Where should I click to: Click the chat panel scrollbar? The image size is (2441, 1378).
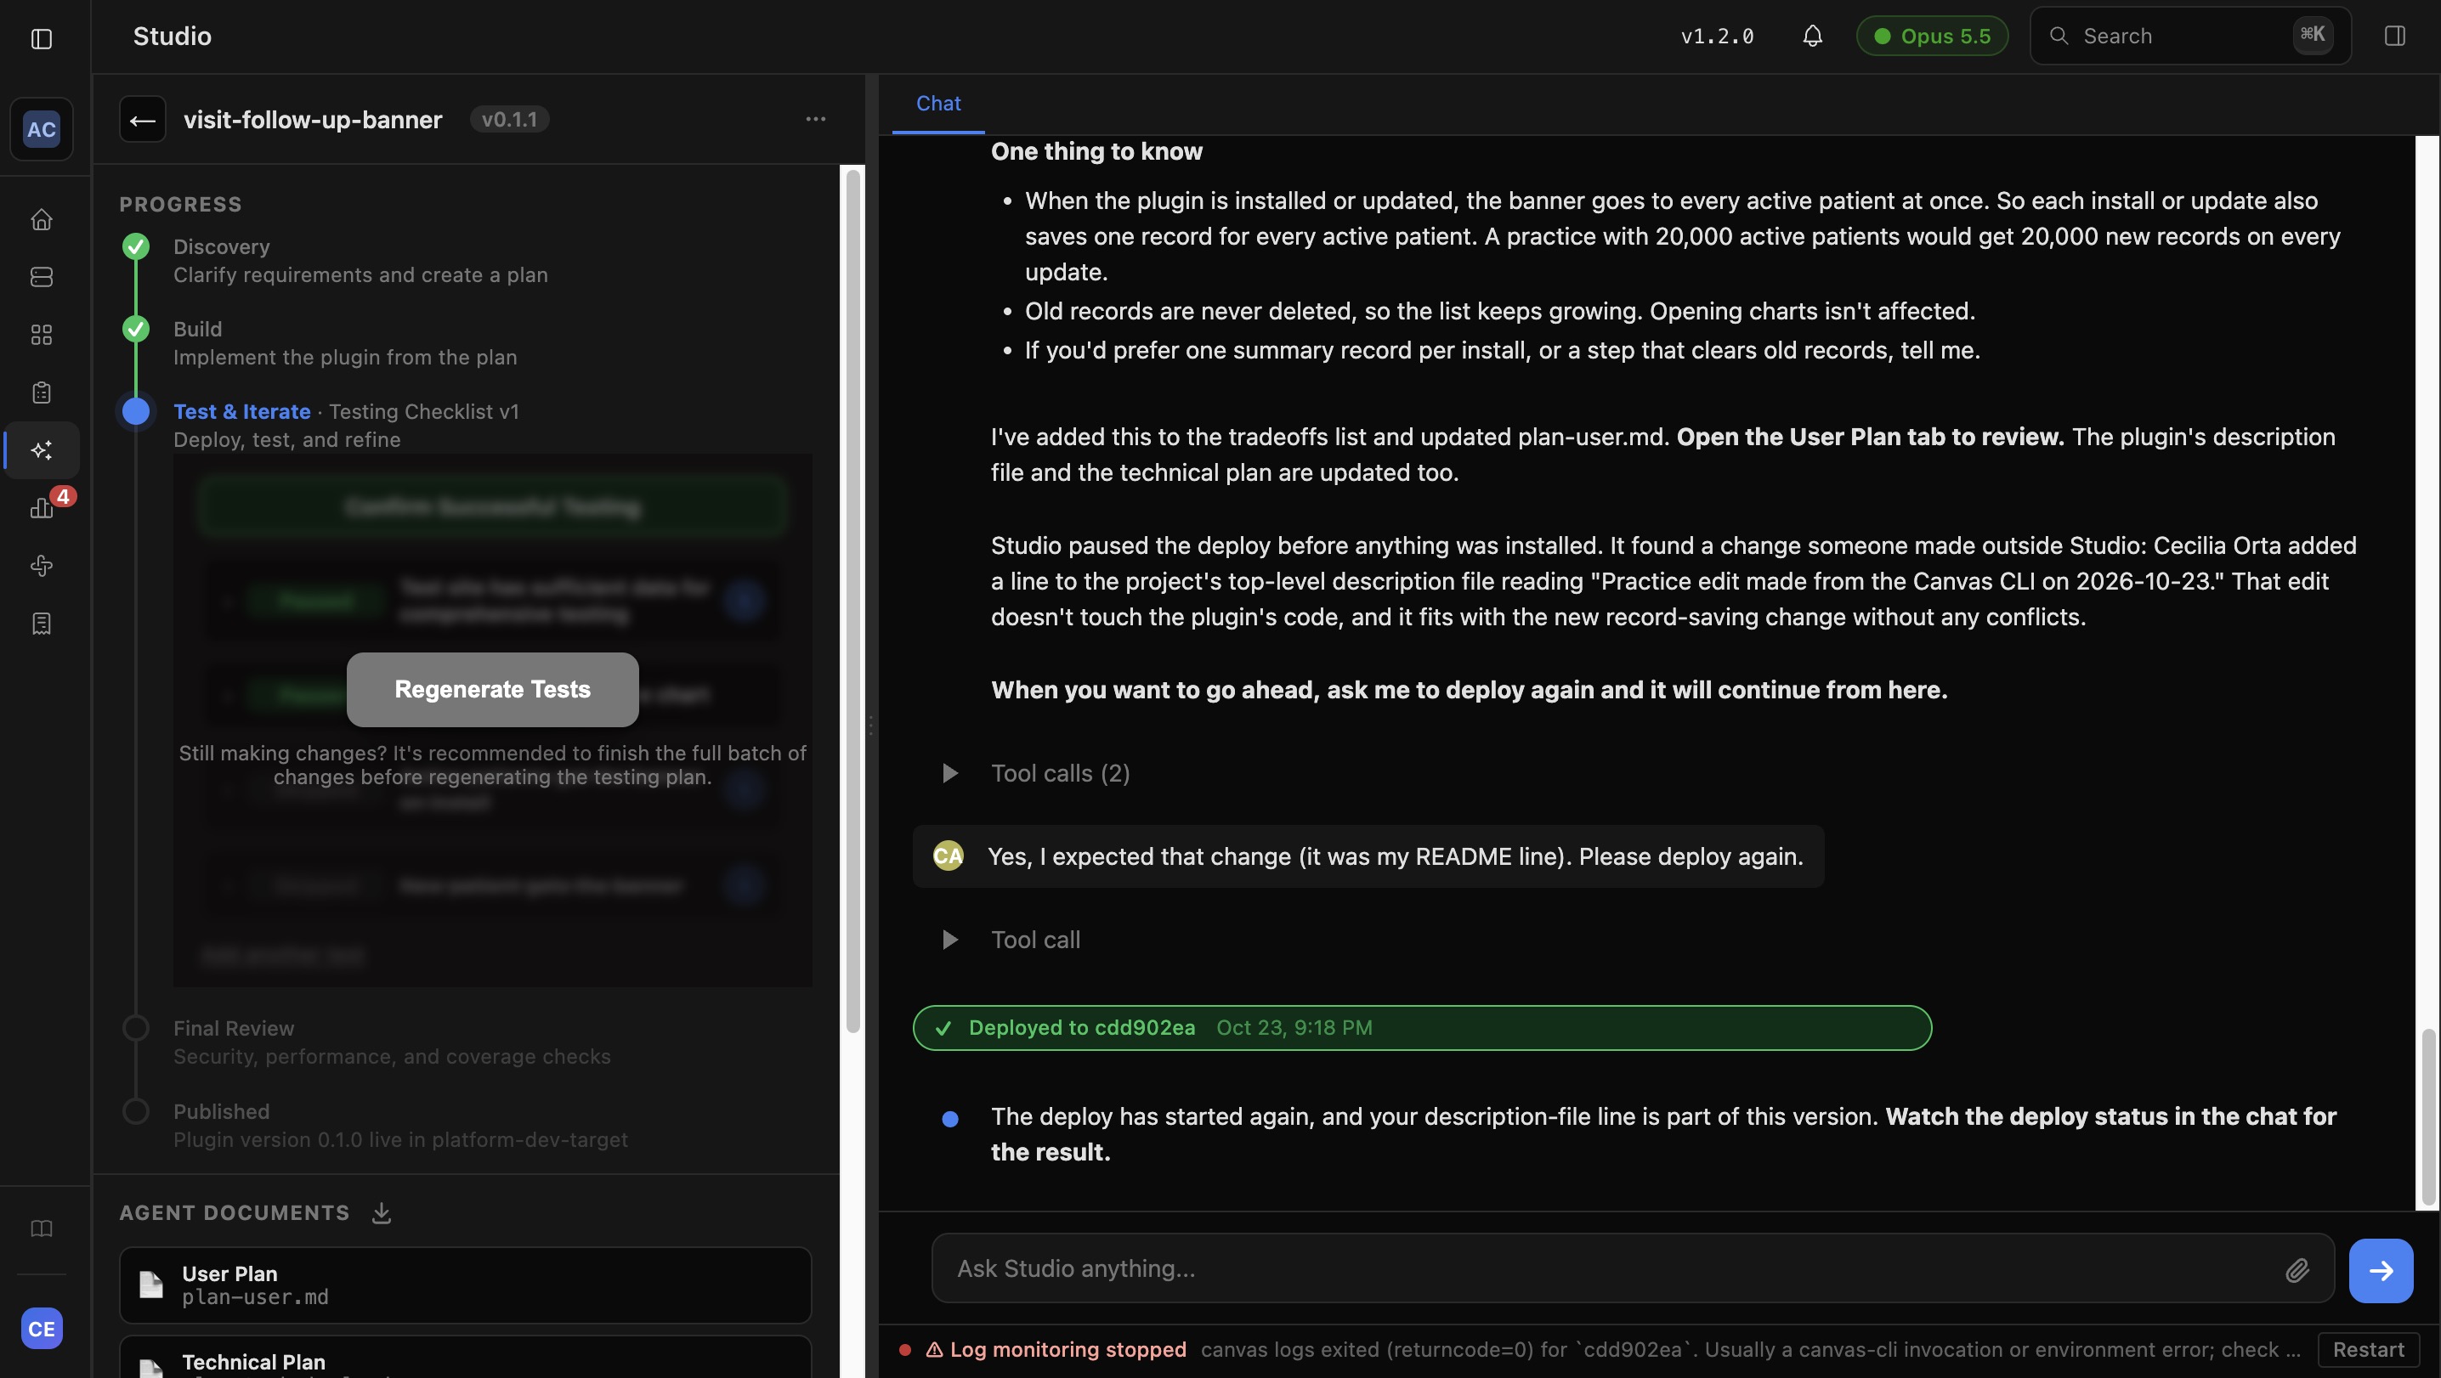click(x=2427, y=1117)
